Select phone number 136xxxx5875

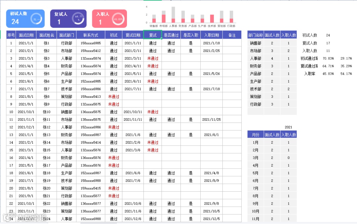click(x=91, y=112)
